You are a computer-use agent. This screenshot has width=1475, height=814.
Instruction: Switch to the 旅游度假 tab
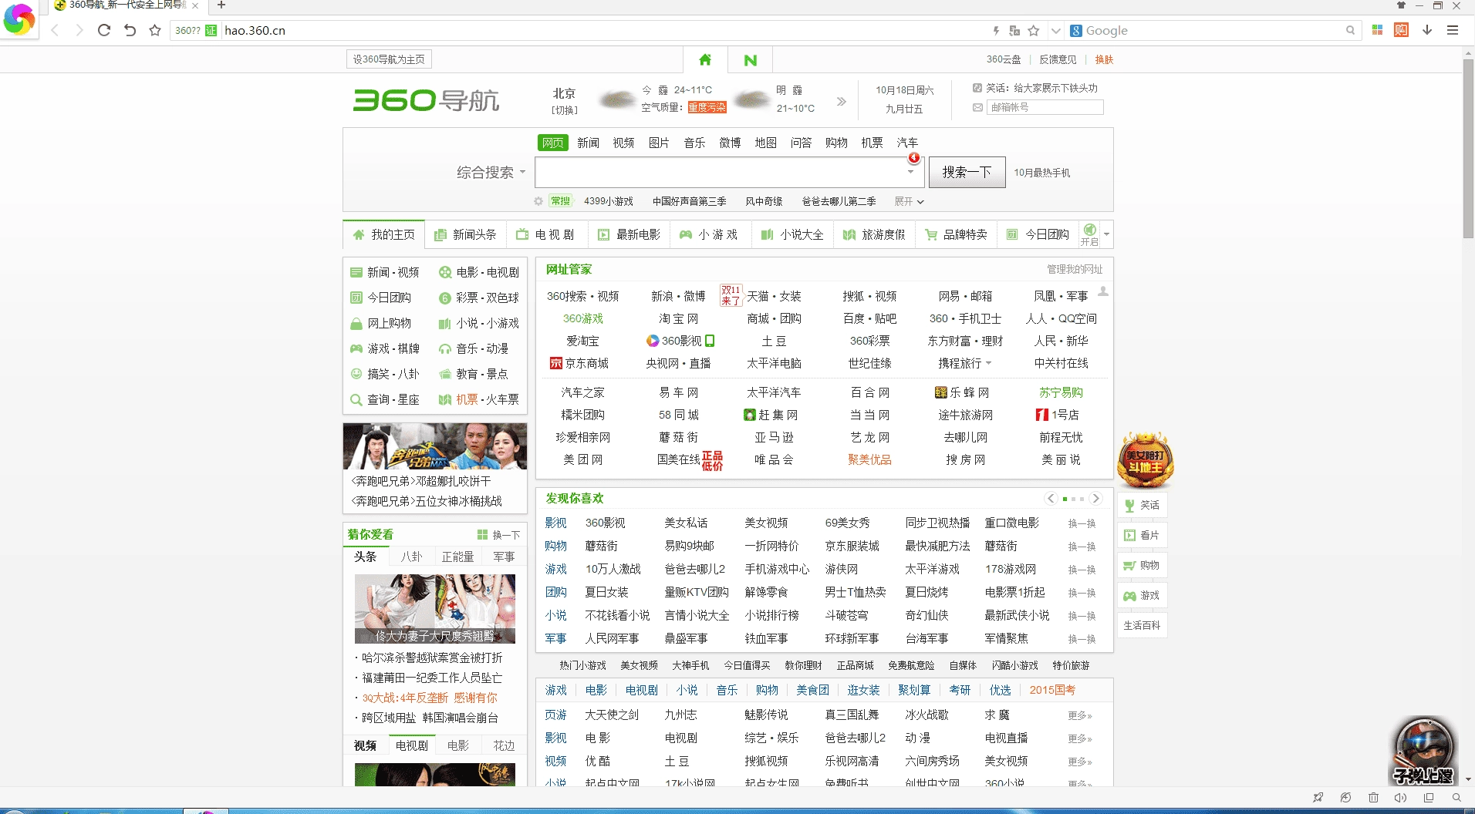tap(874, 234)
